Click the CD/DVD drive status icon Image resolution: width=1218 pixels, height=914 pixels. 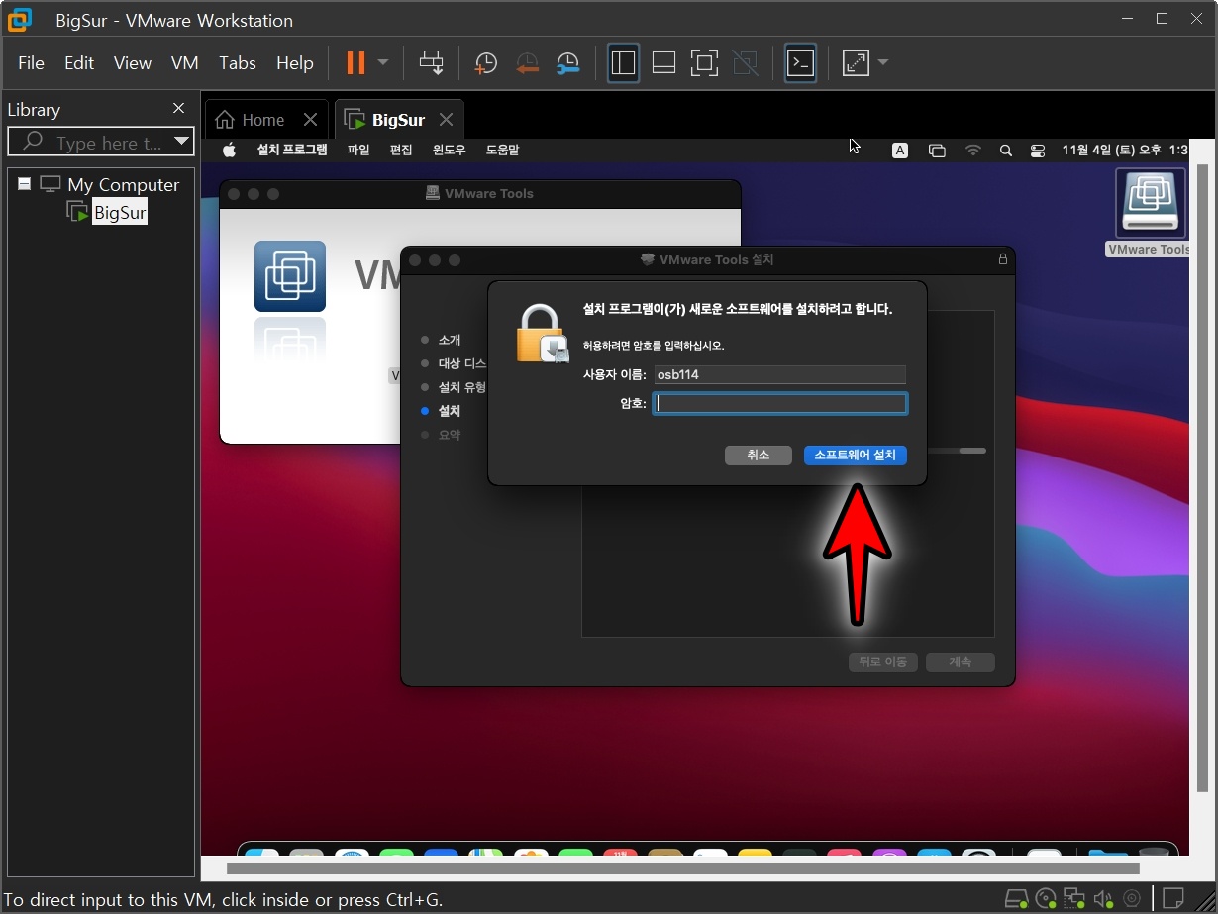(x=1046, y=899)
